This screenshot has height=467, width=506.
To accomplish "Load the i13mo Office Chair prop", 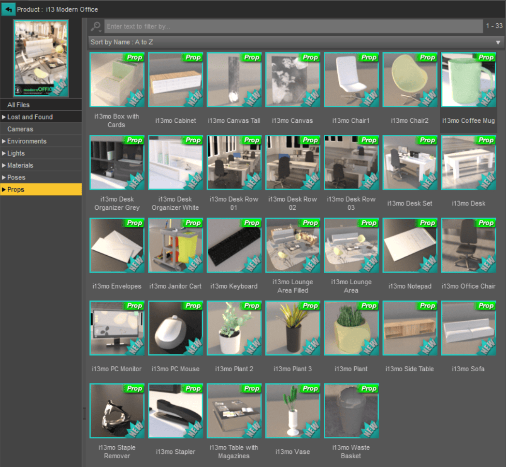I will [468, 245].
